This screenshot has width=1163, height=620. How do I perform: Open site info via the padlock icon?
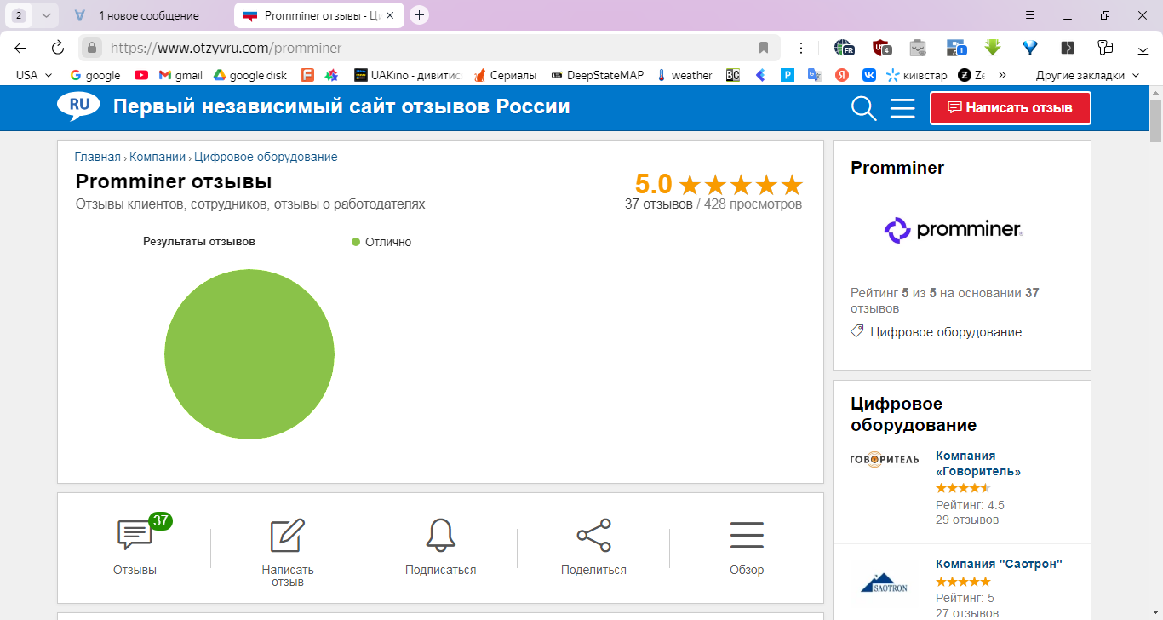tap(92, 48)
